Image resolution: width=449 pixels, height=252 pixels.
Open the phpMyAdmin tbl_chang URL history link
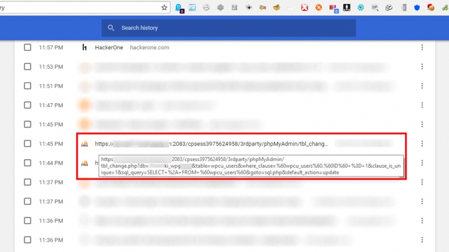(x=212, y=144)
